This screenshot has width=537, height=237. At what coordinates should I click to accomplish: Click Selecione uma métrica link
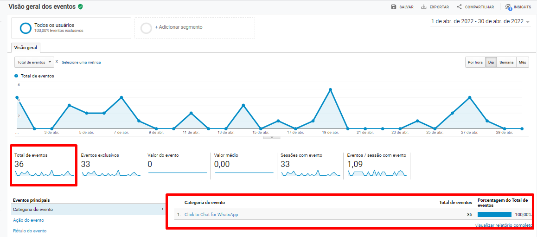[81, 62]
